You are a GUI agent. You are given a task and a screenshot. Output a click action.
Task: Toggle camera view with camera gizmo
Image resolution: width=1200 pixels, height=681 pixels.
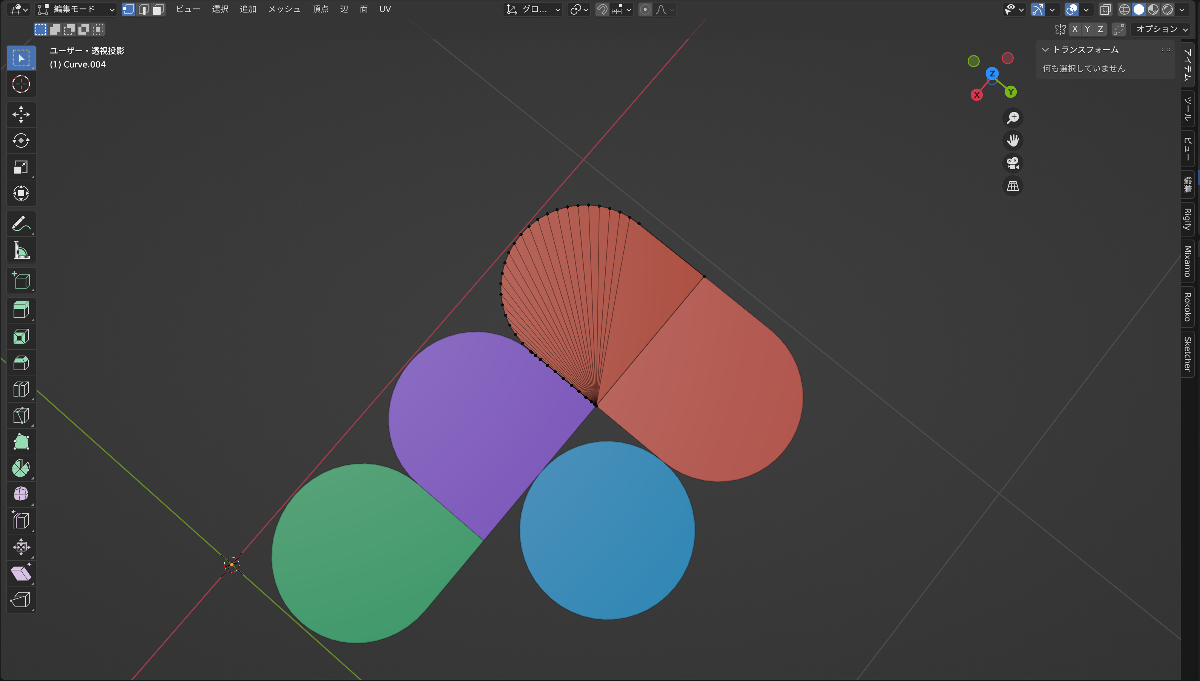click(1013, 163)
